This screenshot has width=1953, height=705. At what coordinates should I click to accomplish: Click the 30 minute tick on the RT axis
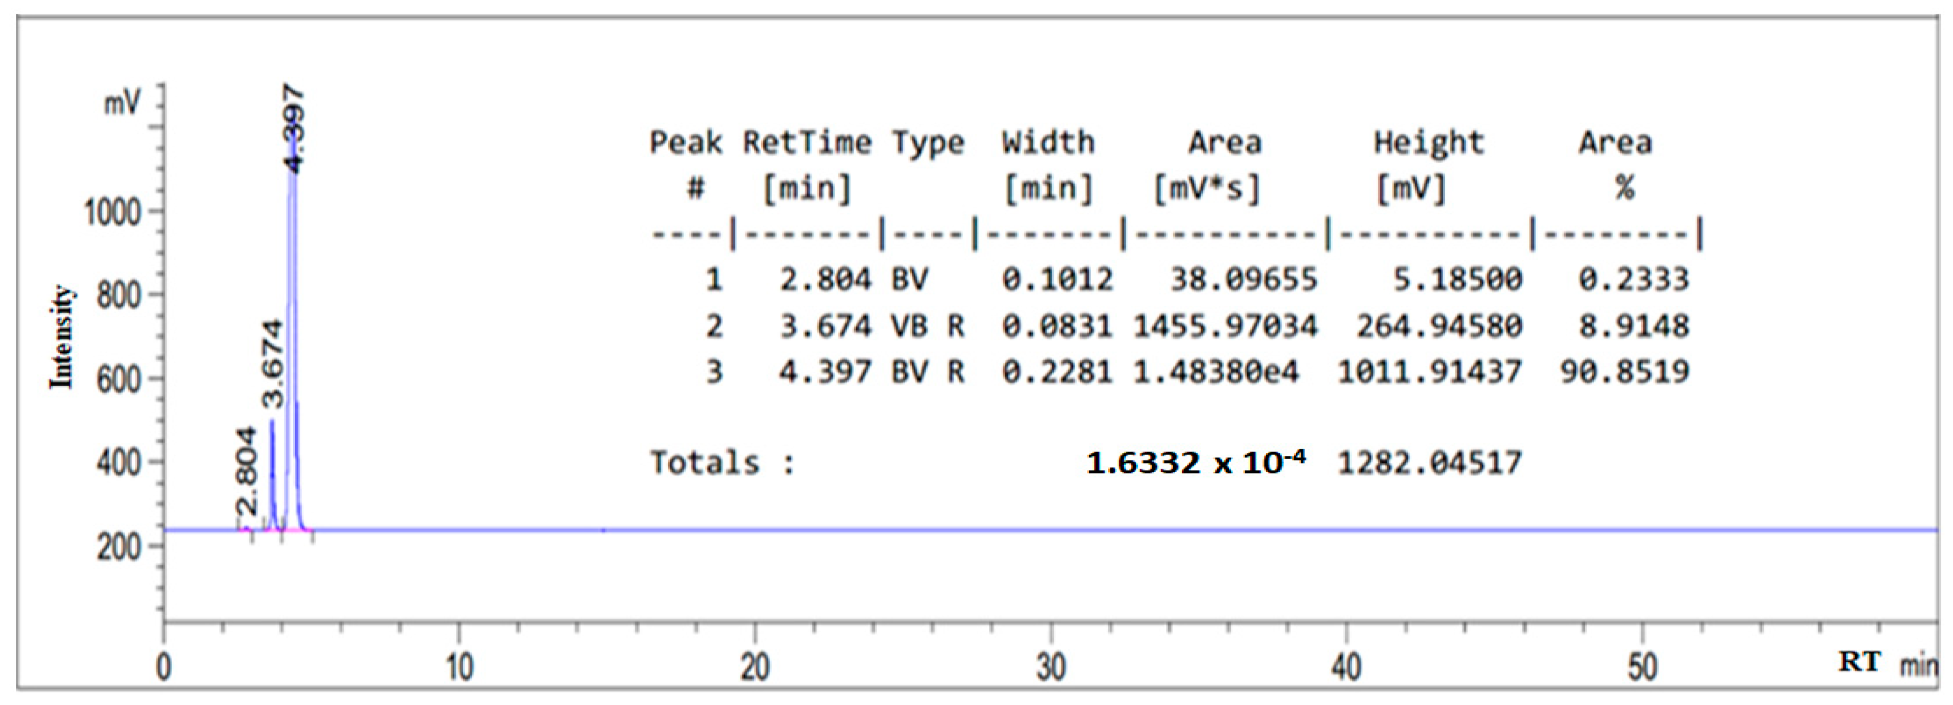[x=1051, y=667]
